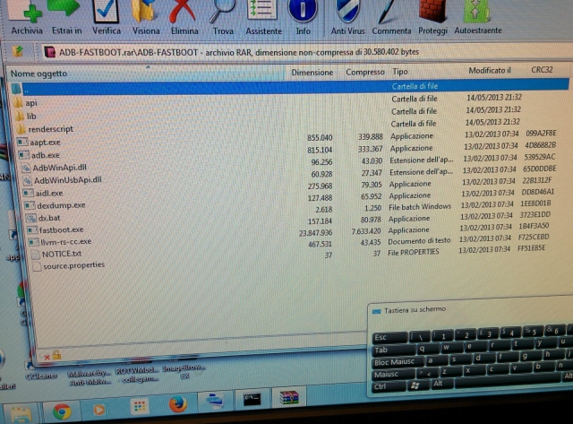Click Bloc Maiusc on on-screen keyboard

tap(398, 362)
